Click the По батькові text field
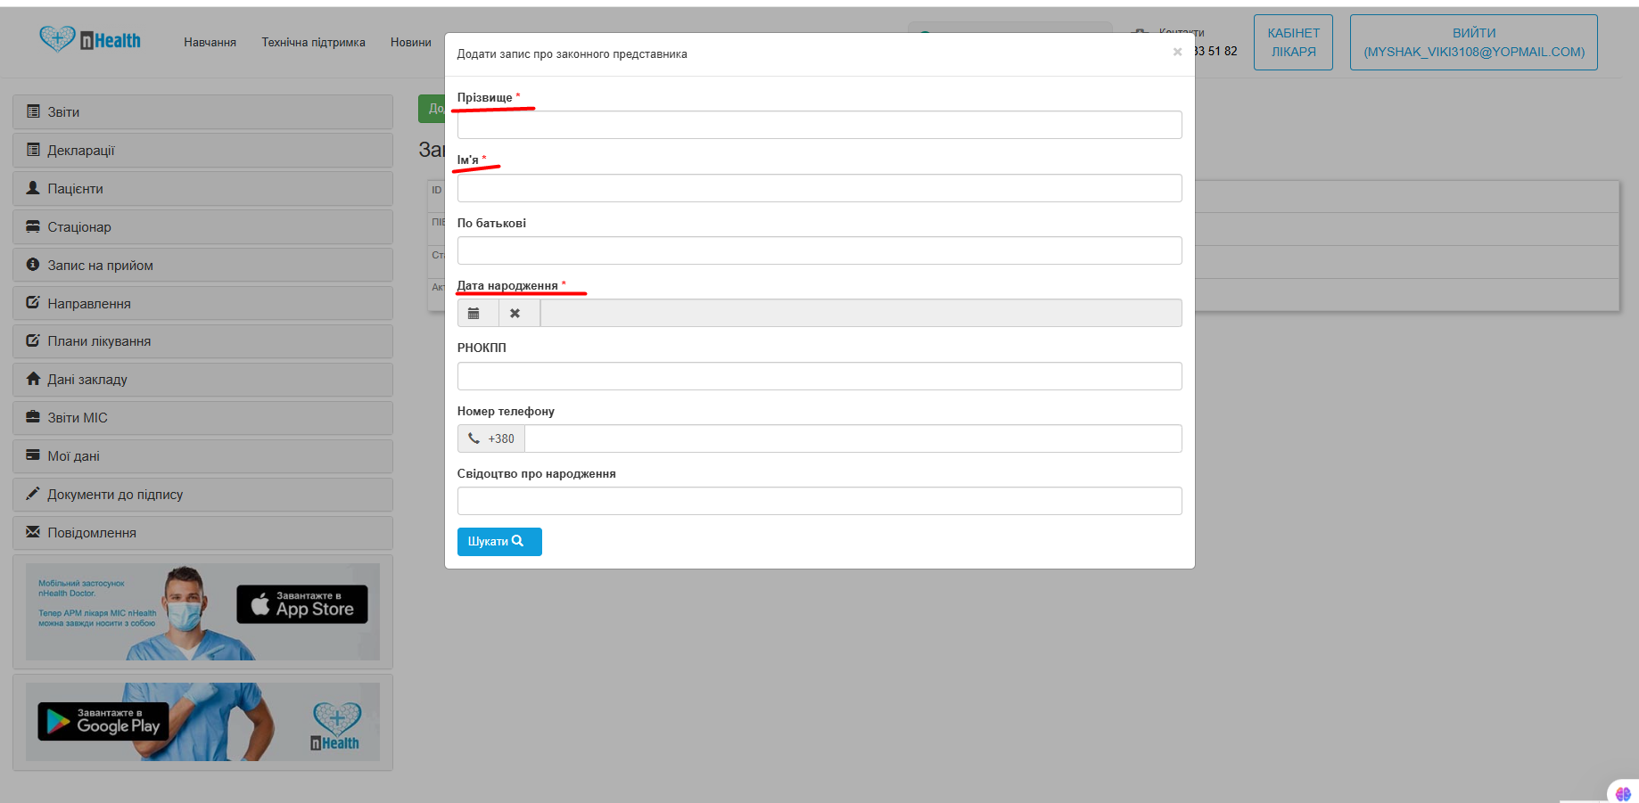 (x=819, y=250)
